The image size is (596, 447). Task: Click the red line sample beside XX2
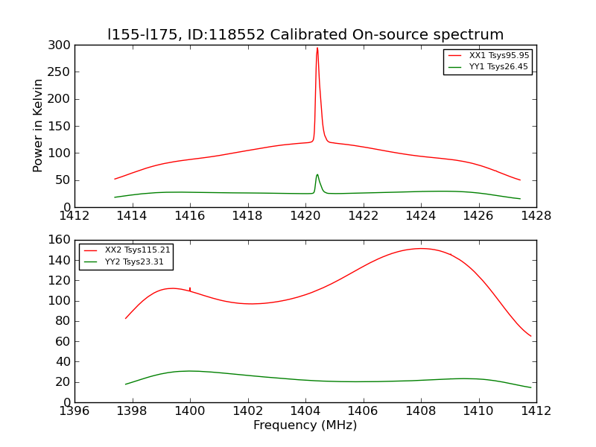click(x=91, y=250)
